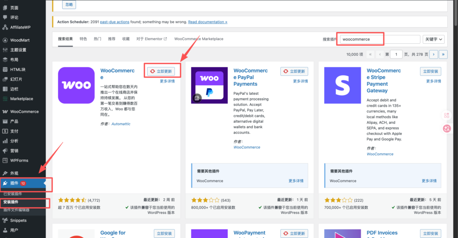Viewport: 458px width, 238px height.
Task: Open 插件文件编辑器 submenu item
Action: tap(17, 210)
